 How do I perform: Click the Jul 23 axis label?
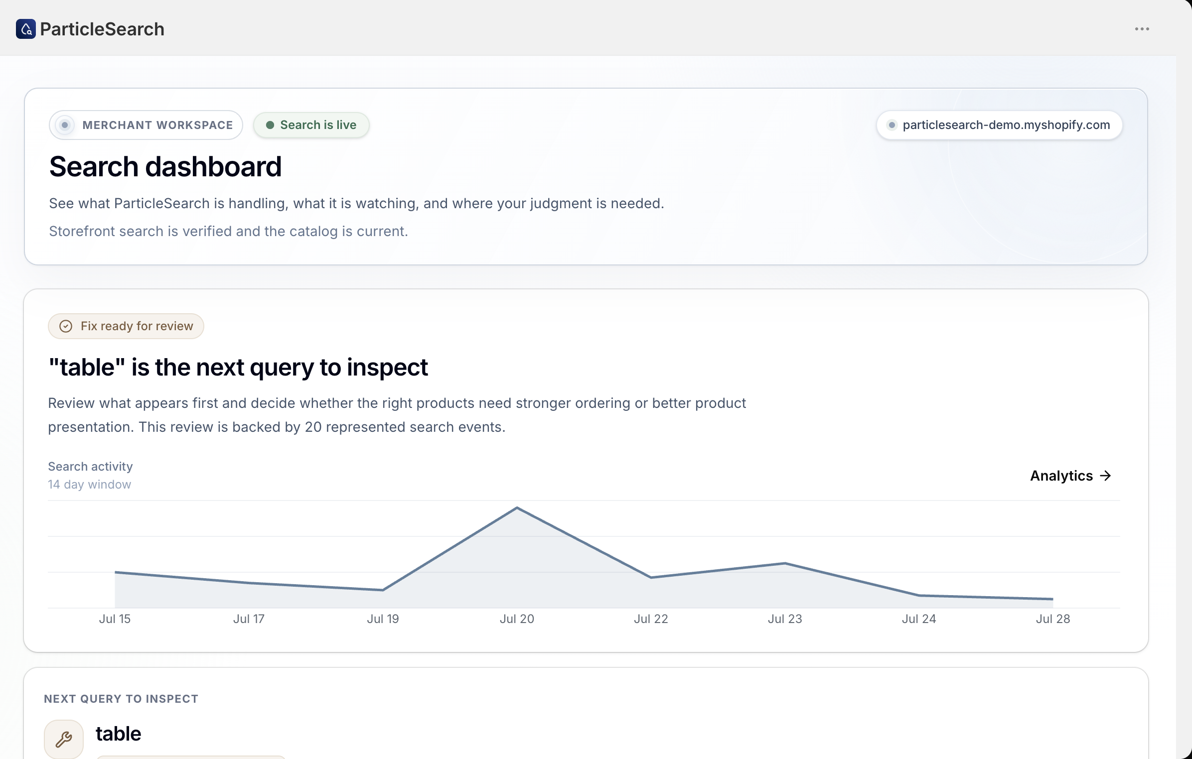click(x=785, y=619)
